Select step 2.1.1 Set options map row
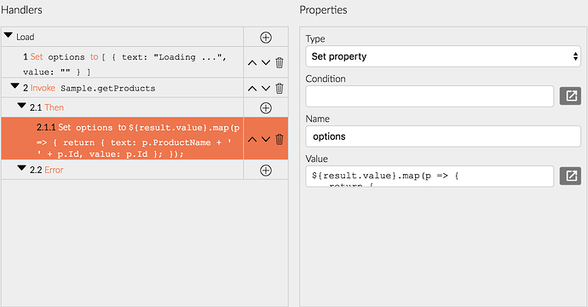588x307 pixels. coord(122,139)
